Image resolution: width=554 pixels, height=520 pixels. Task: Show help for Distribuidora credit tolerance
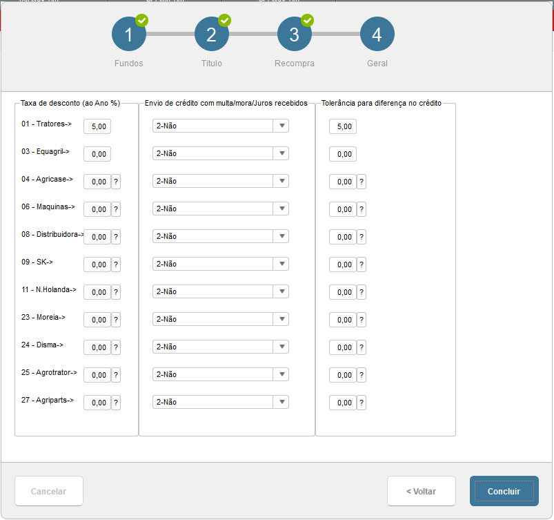(x=362, y=237)
